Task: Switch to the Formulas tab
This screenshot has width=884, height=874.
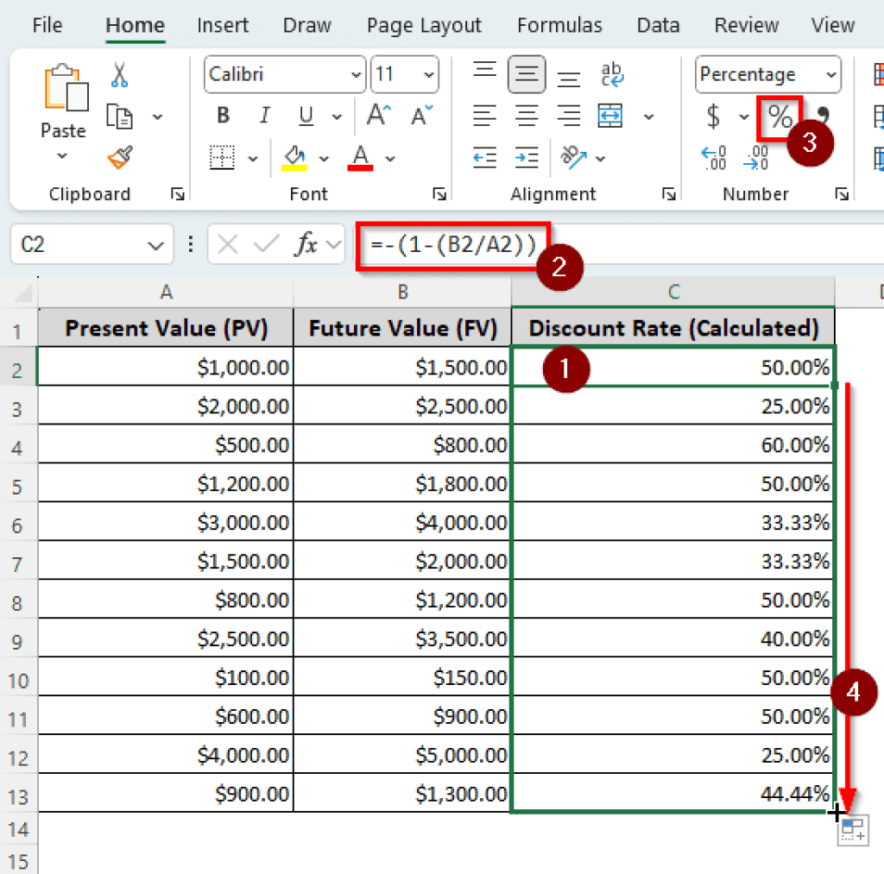Action: tap(559, 25)
